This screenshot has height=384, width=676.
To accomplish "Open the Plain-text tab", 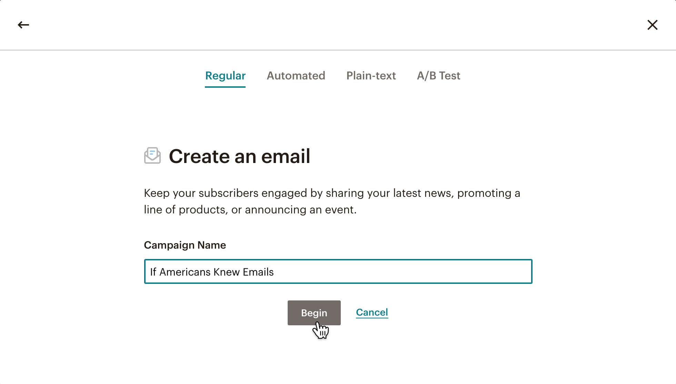I will click(371, 76).
